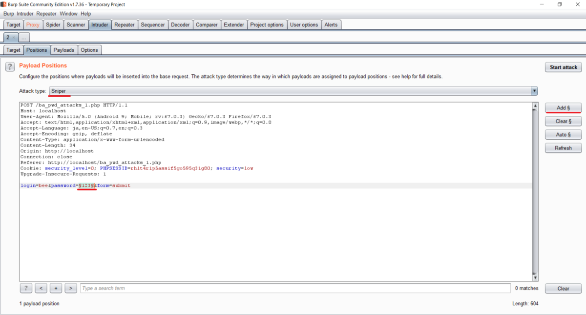Click the marked payload §123§ in request
The height and width of the screenshot is (315, 586).
pos(87,186)
